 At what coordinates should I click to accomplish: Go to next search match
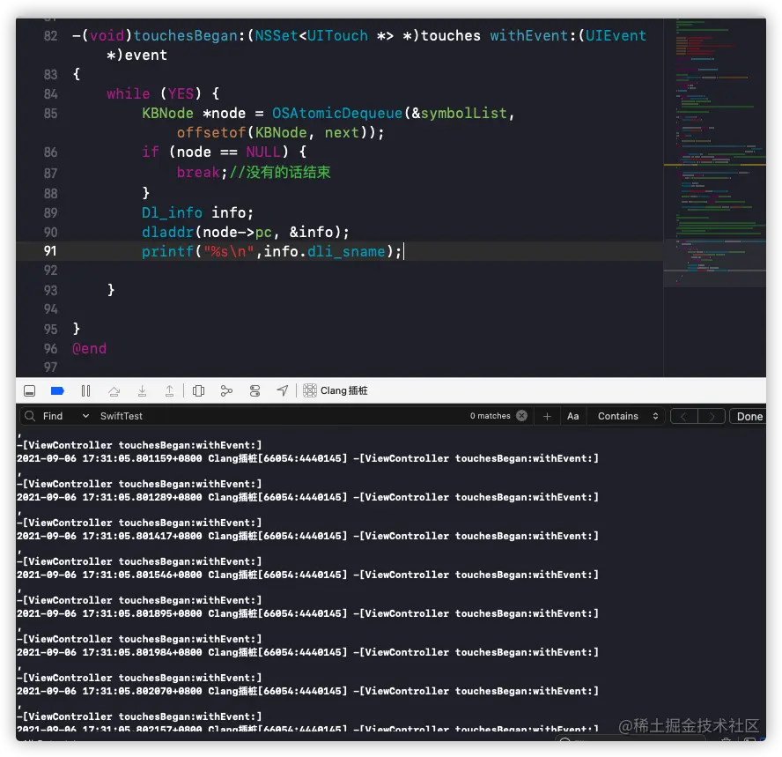[712, 416]
